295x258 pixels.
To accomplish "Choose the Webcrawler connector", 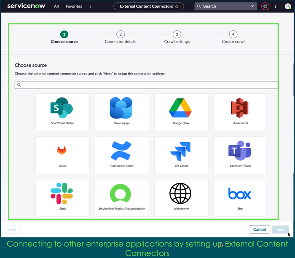I will (x=181, y=198).
